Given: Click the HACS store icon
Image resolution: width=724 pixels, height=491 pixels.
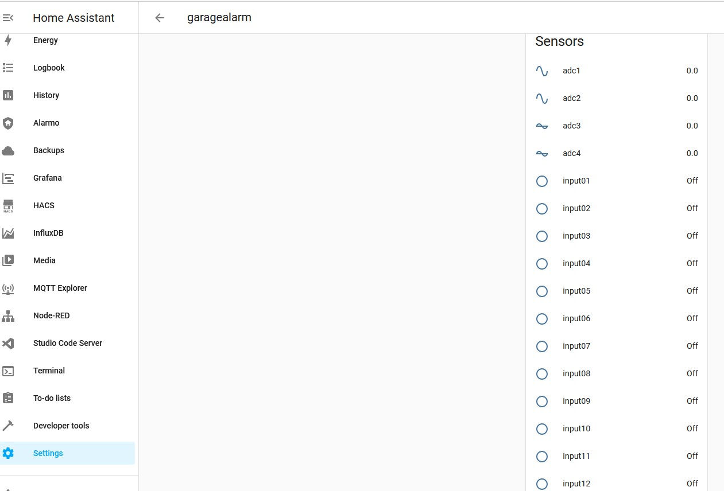Looking at the screenshot, I should (8, 205).
